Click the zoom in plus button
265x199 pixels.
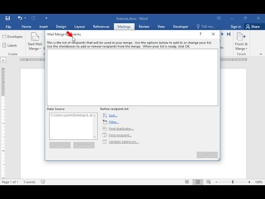(x=249, y=182)
